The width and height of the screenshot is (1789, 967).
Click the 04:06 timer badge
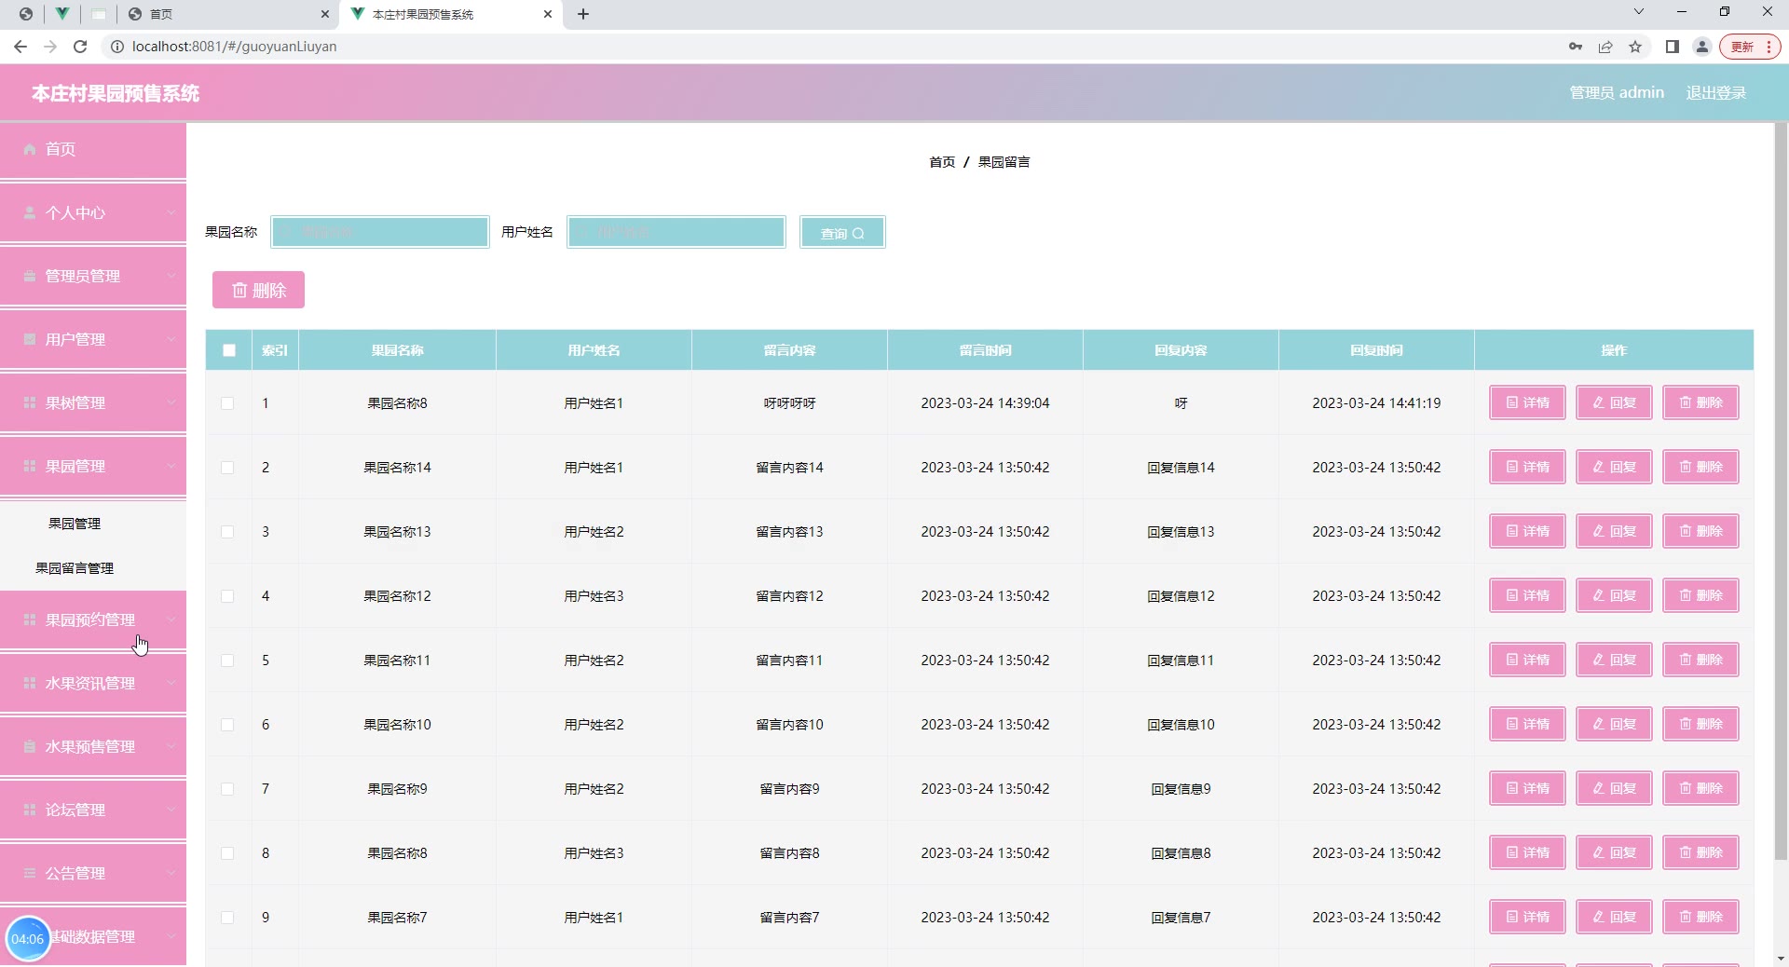pos(28,939)
